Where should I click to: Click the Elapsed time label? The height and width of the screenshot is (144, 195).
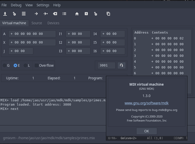coord(54,78)
